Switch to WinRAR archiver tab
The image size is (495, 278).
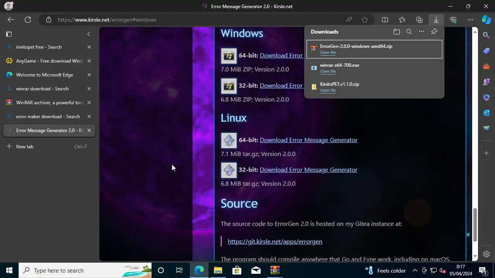click(x=49, y=103)
